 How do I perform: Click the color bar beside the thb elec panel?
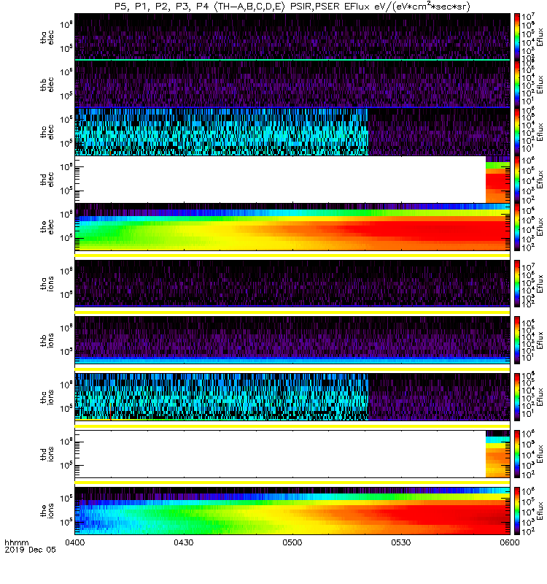click(x=517, y=84)
